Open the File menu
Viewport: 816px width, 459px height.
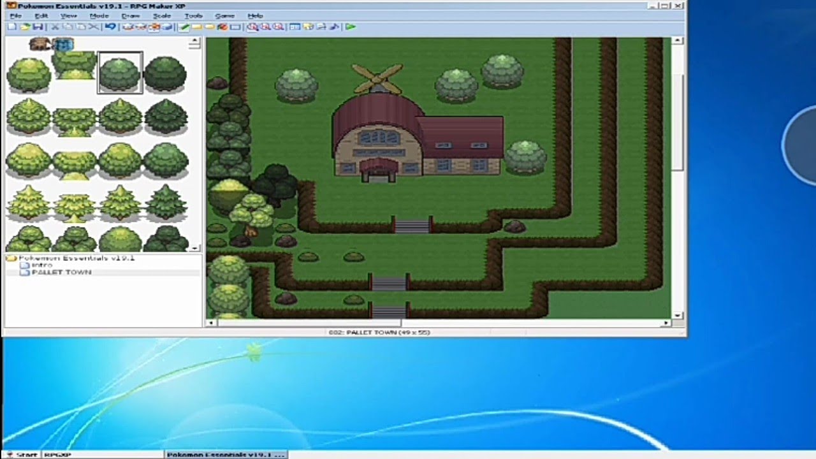[x=15, y=15]
